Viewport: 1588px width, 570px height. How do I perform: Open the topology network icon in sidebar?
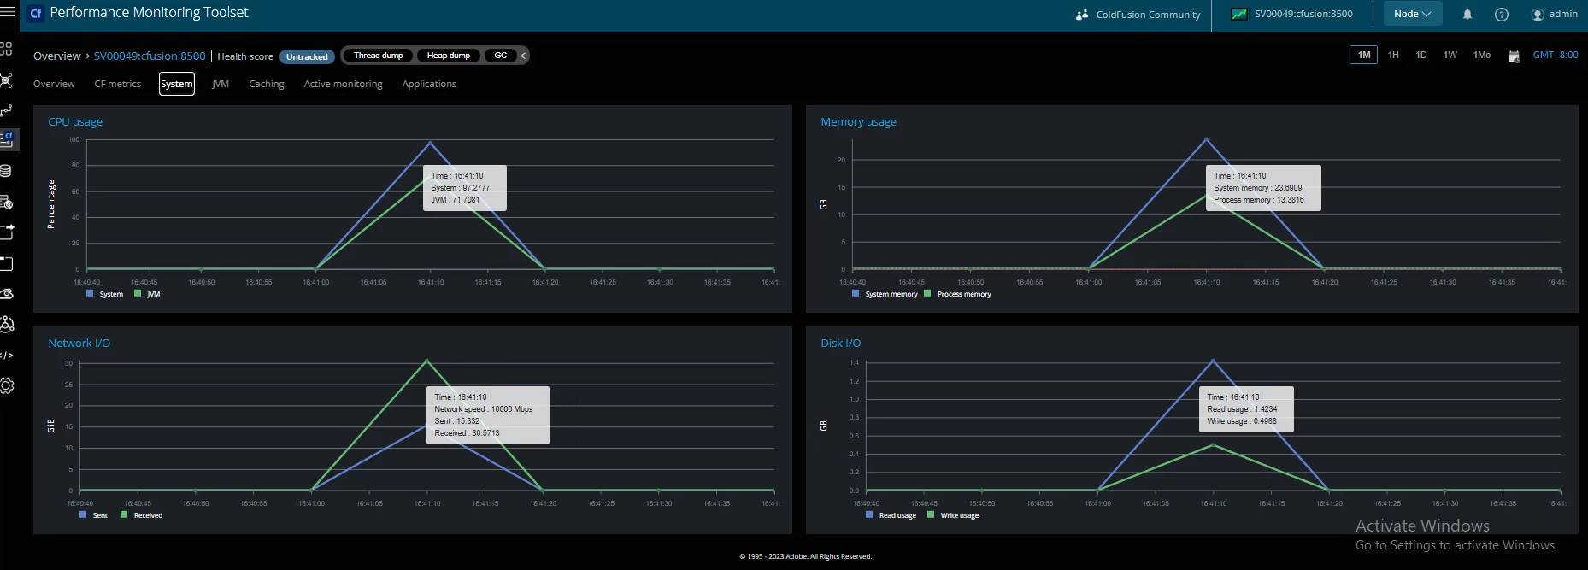point(6,80)
